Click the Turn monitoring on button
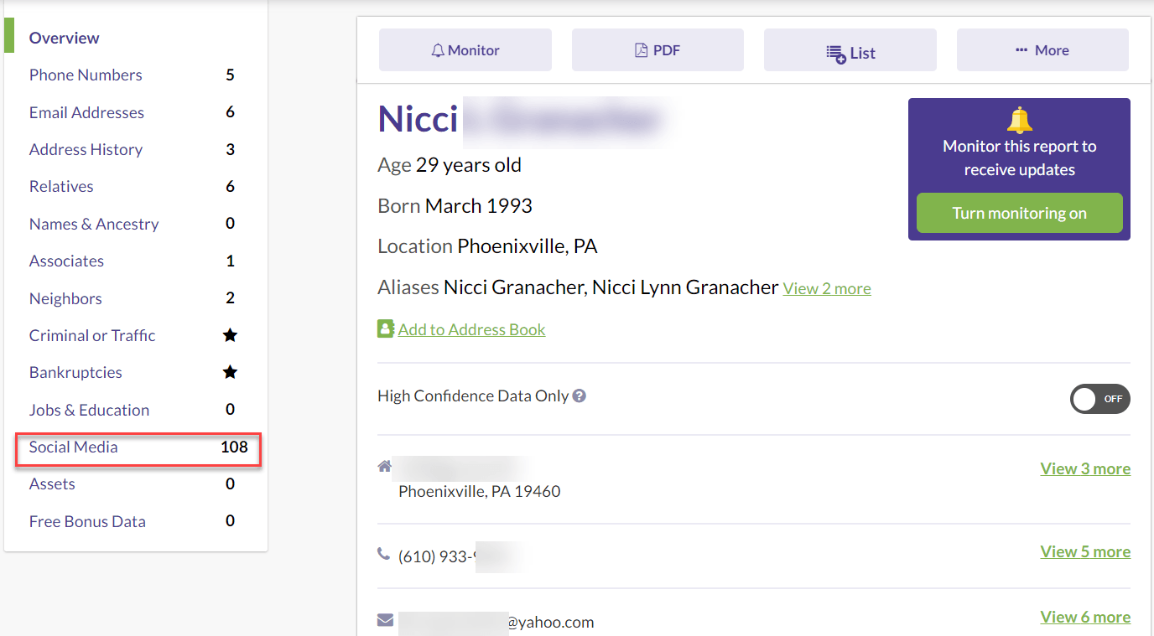This screenshot has width=1154, height=636. click(x=1019, y=213)
